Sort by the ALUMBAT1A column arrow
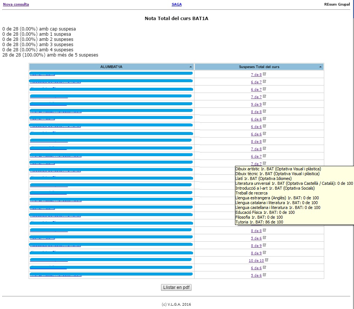The height and width of the screenshot is (309, 354). [x=190, y=67]
